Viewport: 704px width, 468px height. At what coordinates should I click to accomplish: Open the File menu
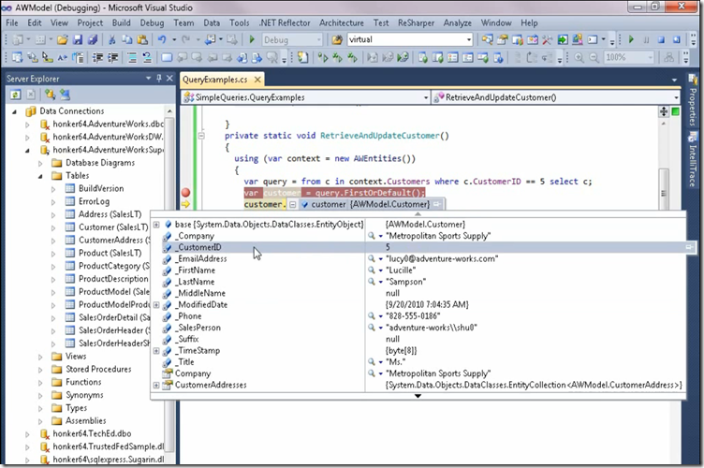(x=12, y=22)
